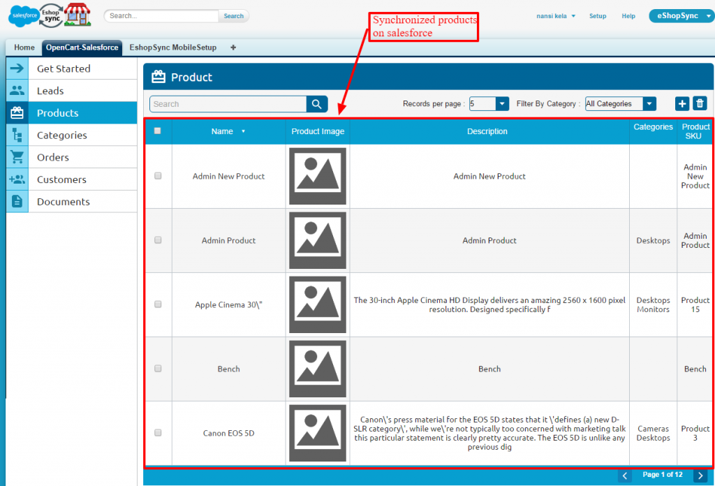Open the Setup link

(598, 16)
